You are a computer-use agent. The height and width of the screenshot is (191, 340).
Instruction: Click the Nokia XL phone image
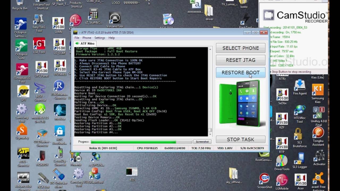coord(242,104)
